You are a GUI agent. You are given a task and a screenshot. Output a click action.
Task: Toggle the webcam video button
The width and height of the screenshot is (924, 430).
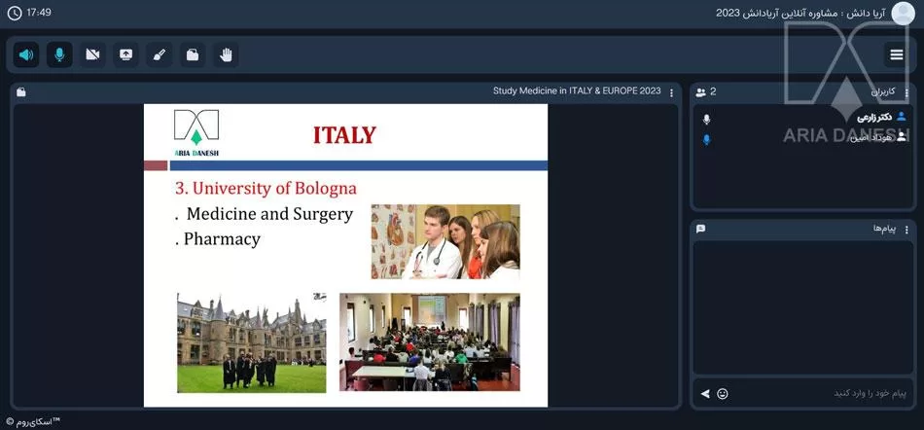(x=92, y=54)
